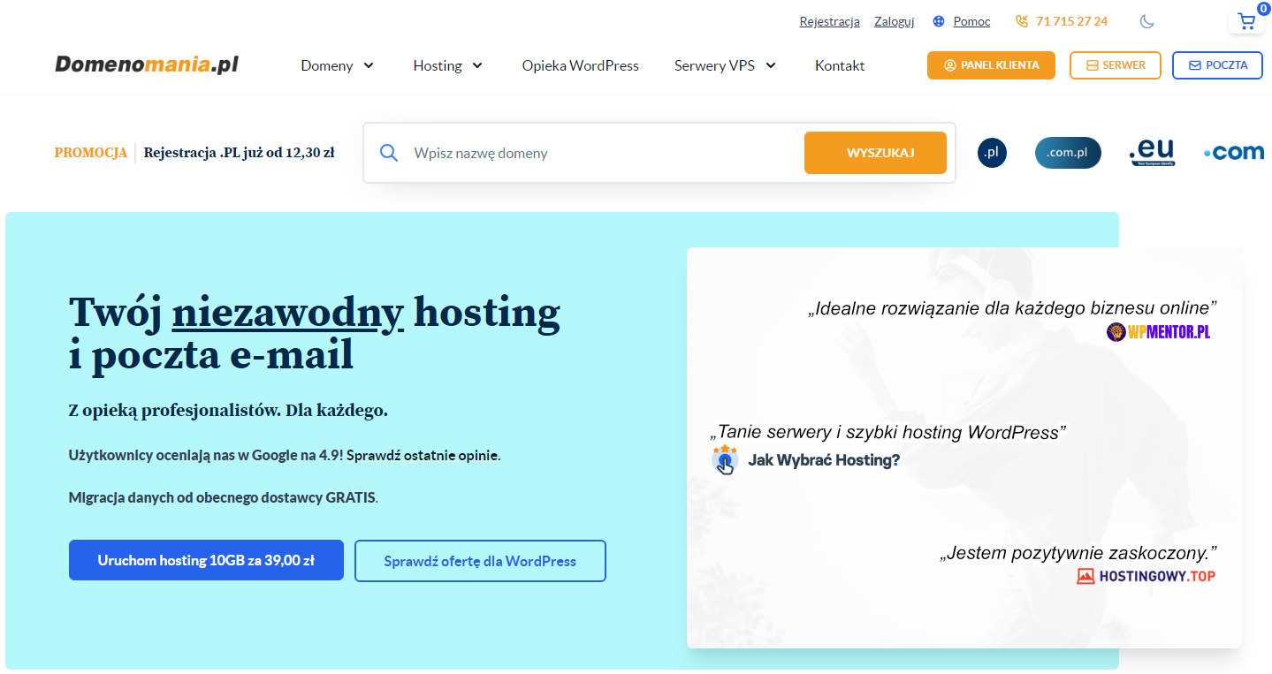Select the .pl domain badge

tap(993, 153)
